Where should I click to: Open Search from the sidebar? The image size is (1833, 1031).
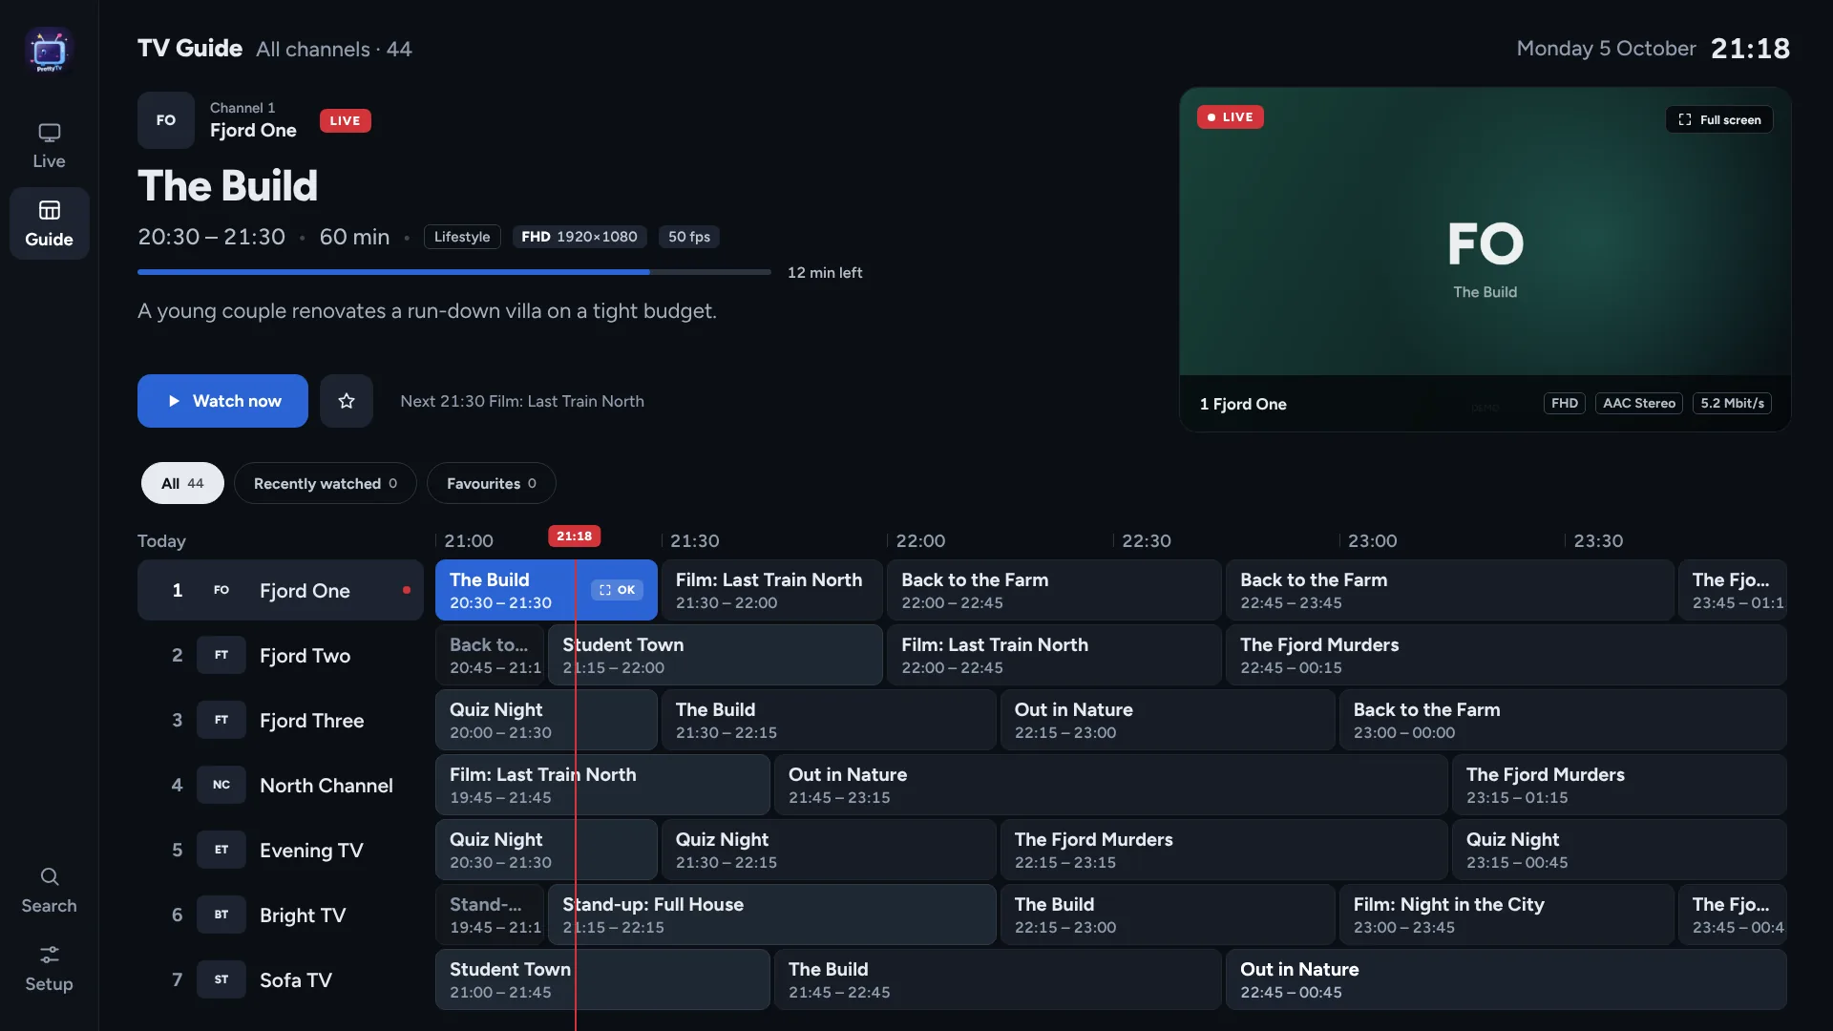[x=49, y=890]
